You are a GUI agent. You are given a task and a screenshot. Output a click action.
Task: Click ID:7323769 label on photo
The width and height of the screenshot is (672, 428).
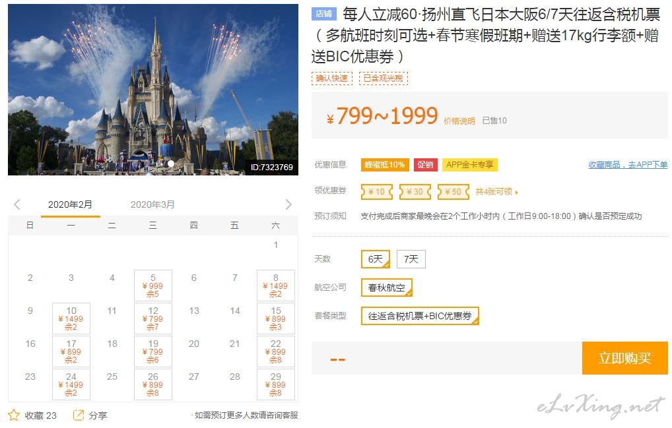[272, 168]
